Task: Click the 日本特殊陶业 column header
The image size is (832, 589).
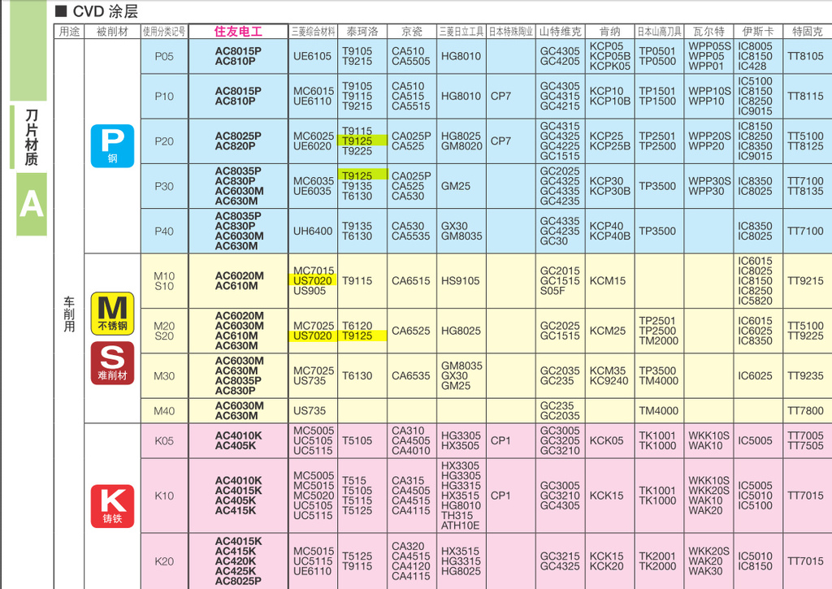Action: click(511, 32)
